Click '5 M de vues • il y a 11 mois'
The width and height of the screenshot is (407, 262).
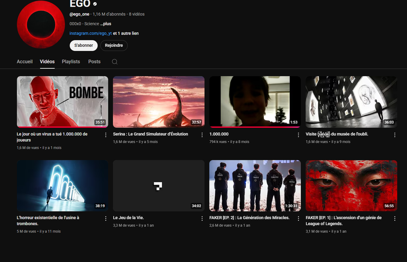[39, 231]
